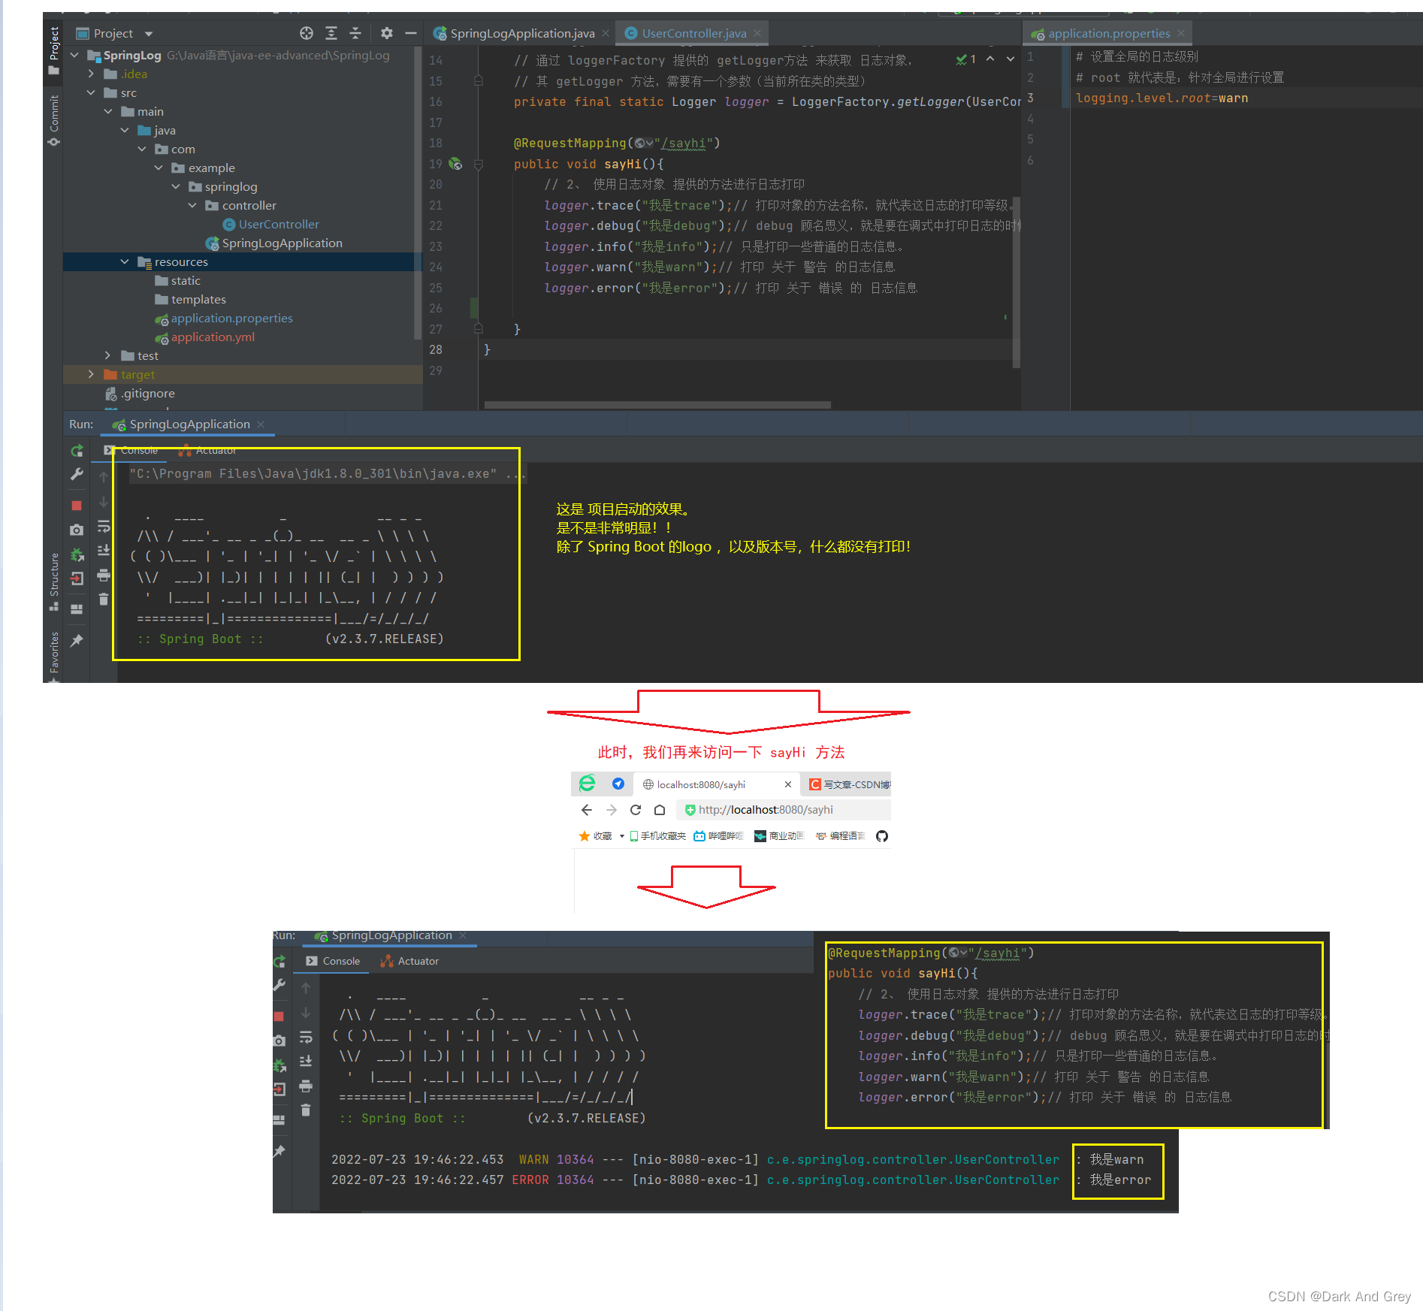Toggle soft-wrap in the top console toolbar
1423x1311 pixels.
point(104,526)
